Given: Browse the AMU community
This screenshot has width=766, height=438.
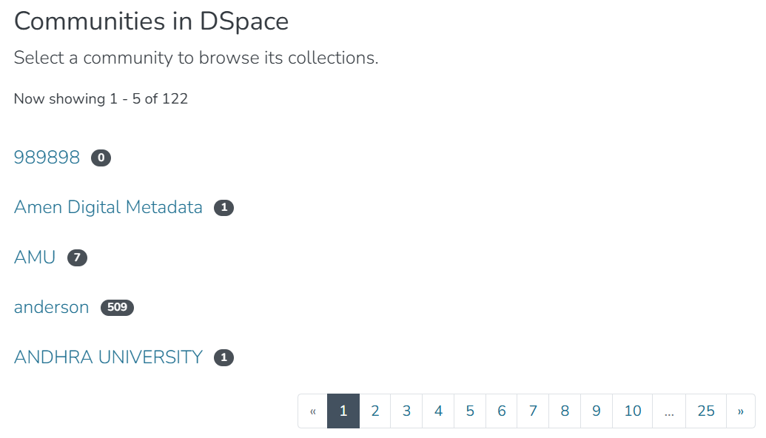Looking at the screenshot, I should click(33, 257).
